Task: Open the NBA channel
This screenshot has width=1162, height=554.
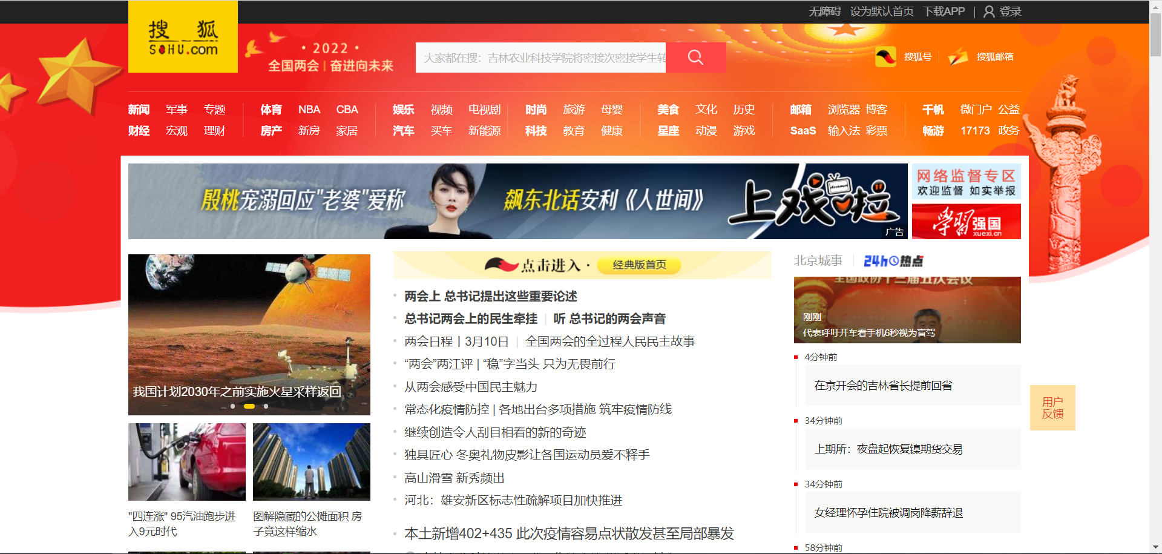Action: click(x=309, y=110)
